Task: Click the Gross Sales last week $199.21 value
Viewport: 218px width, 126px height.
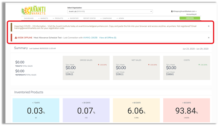Action: (x=69, y=74)
